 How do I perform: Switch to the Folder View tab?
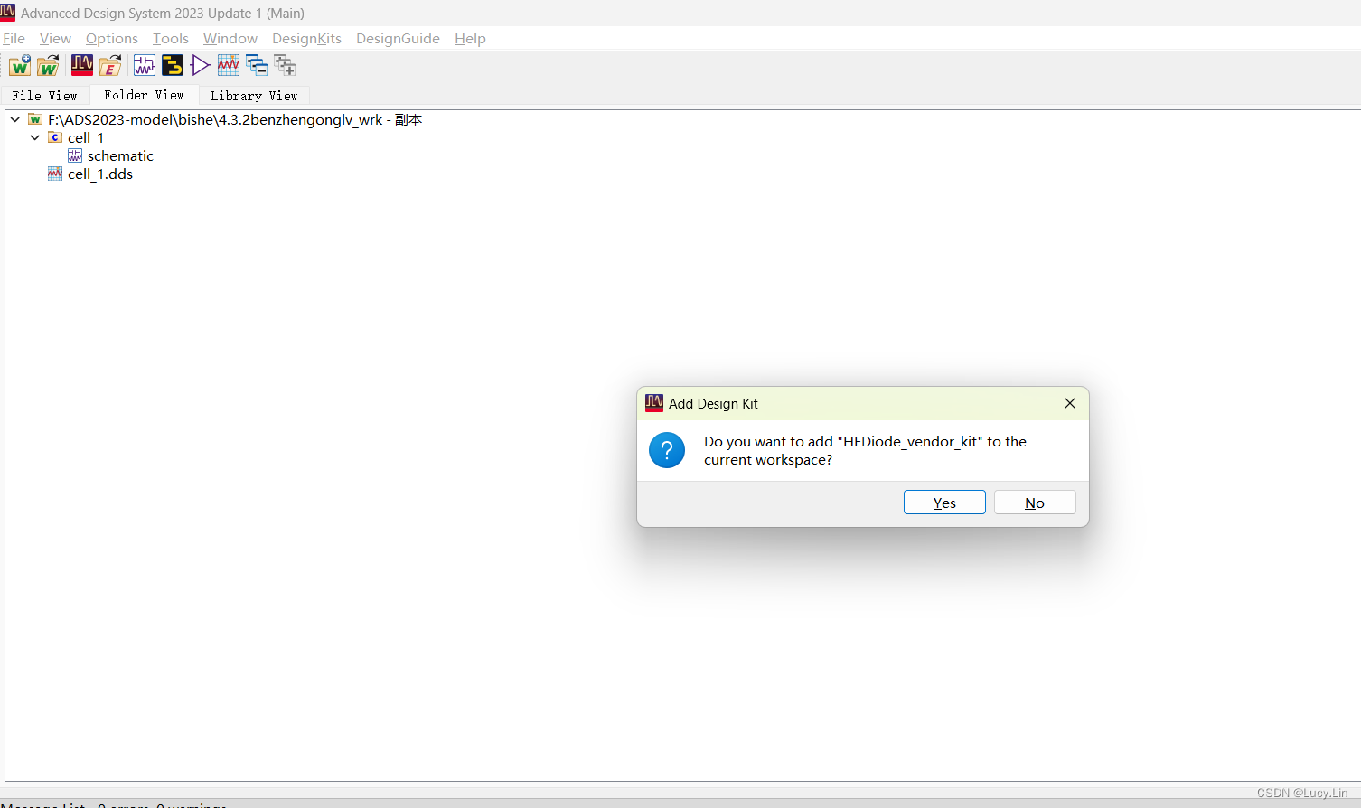tap(144, 95)
